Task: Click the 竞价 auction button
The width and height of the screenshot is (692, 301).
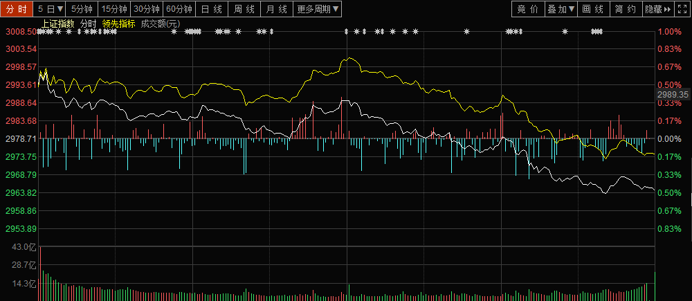Action: pos(528,9)
